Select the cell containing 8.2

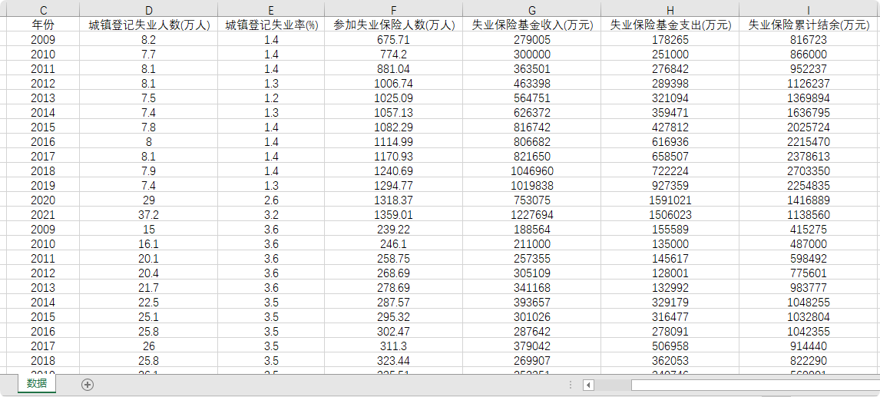click(149, 39)
